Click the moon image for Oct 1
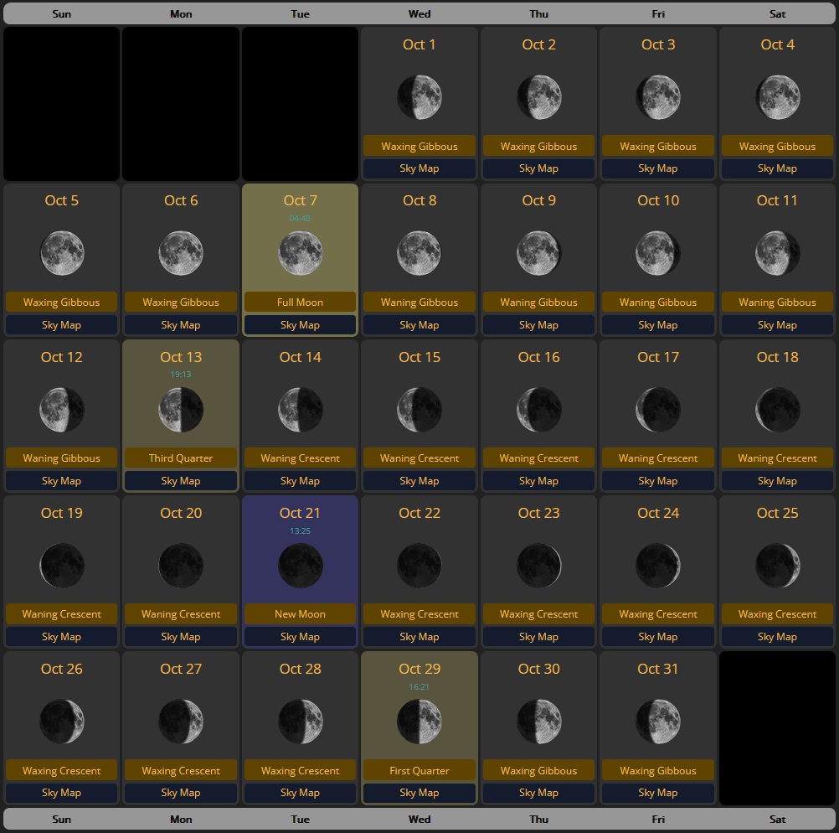Image resolution: width=839 pixels, height=833 pixels. 419,97
